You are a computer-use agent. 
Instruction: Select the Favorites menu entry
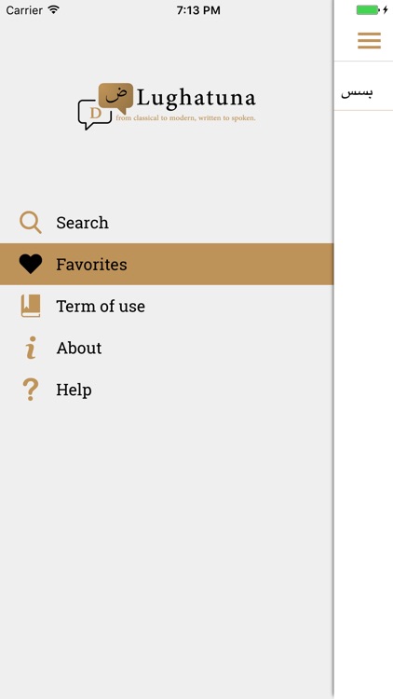point(167,264)
